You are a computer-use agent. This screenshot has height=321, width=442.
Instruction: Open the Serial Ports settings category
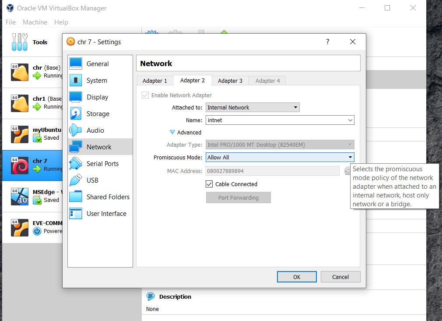(100, 164)
